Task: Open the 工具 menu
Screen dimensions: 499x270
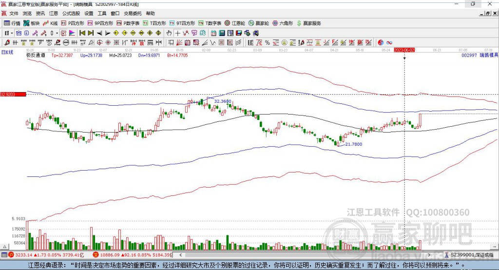Action: 102,13
